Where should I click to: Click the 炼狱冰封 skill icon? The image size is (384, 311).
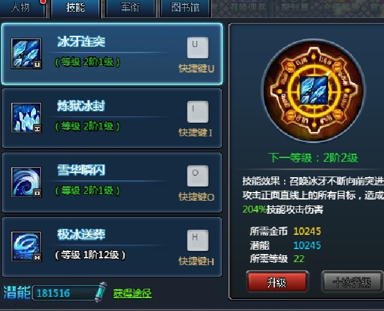26,118
